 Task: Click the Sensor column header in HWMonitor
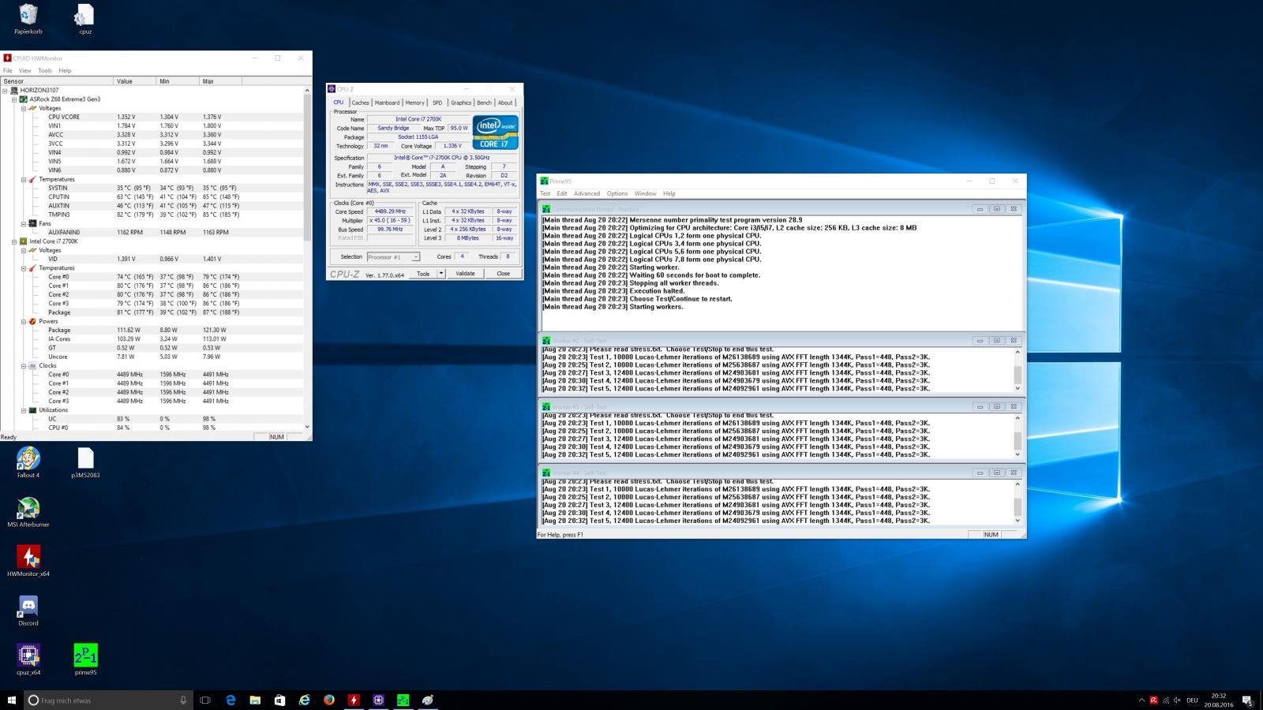[x=57, y=81]
